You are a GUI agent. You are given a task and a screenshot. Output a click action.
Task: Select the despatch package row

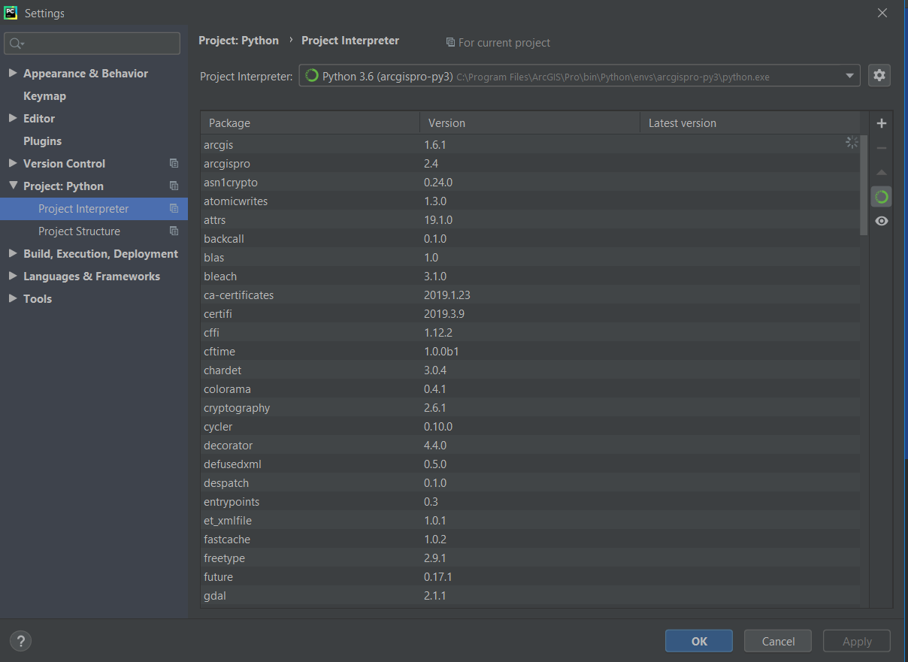(530, 482)
